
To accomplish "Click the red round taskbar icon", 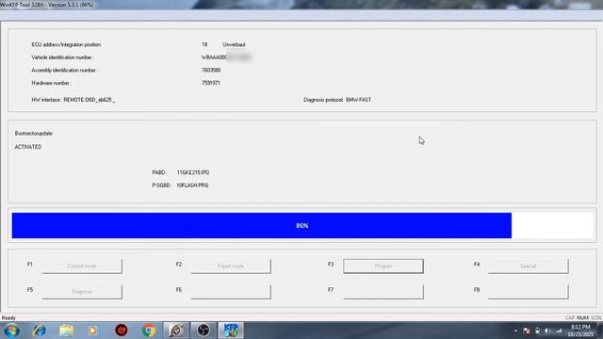I will 122,331.
